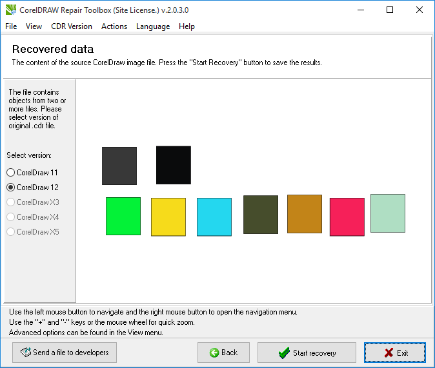Click the 'Recovered data' heading
This screenshot has height=368, width=435.
(x=53, y=49)
